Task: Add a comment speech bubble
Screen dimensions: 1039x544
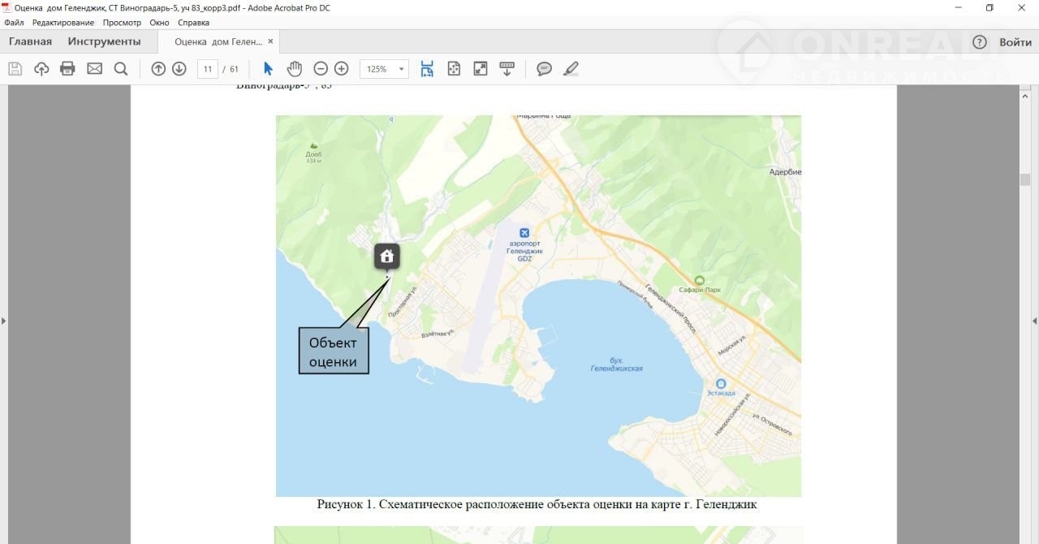Action: click(544, 69)
